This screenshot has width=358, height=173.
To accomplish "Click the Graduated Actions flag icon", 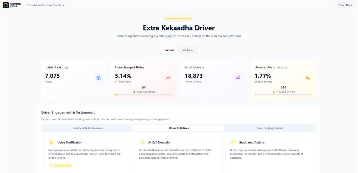I will (x=233, y=143).
